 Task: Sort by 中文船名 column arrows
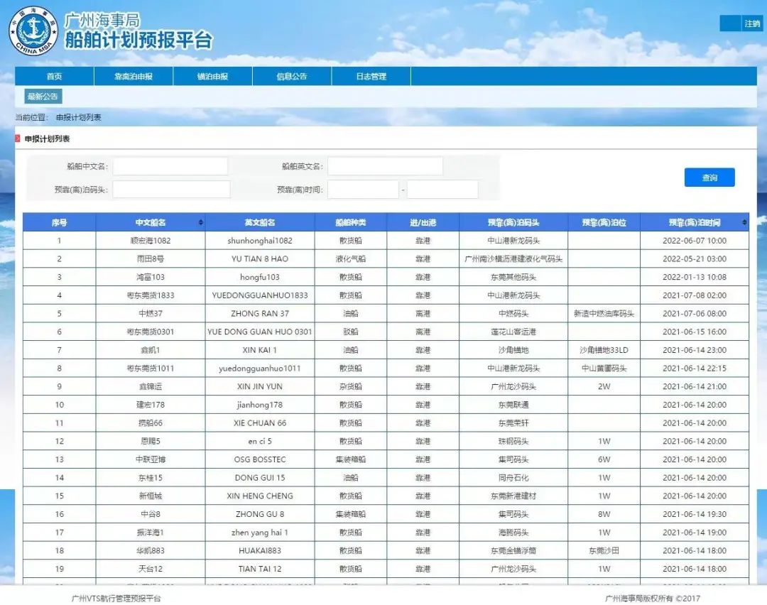[x=201, y=223]
